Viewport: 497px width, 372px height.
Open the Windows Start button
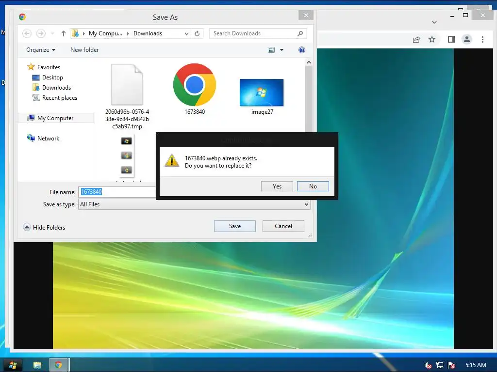pyautogui.click(x=12, y=365)
